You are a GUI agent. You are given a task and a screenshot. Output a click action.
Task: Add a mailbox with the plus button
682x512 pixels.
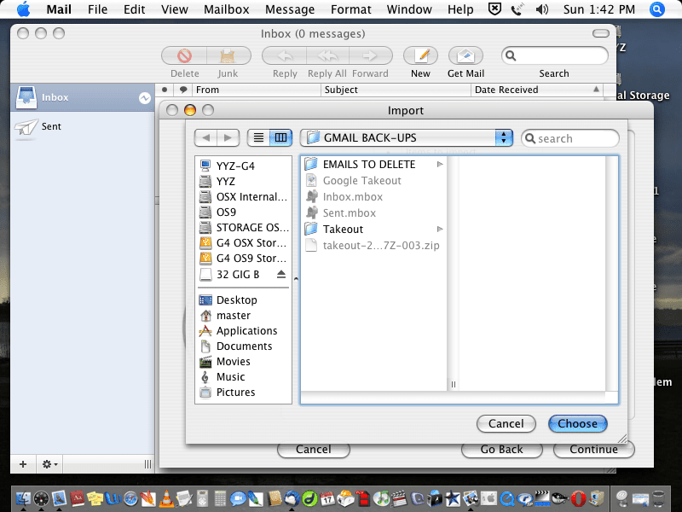pyautogui.click(x=23, y=464)
